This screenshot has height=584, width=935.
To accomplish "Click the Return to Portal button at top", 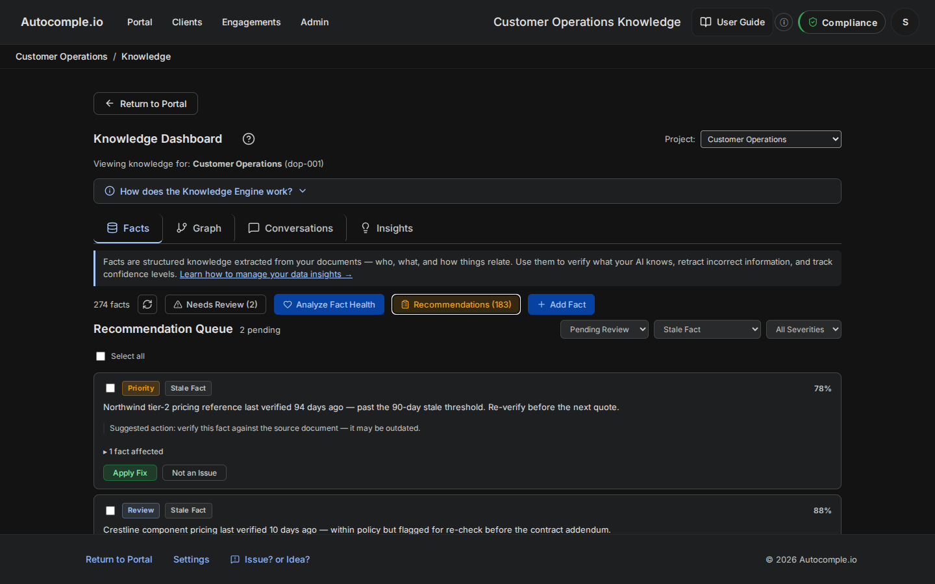I will (x=145, y=104).
